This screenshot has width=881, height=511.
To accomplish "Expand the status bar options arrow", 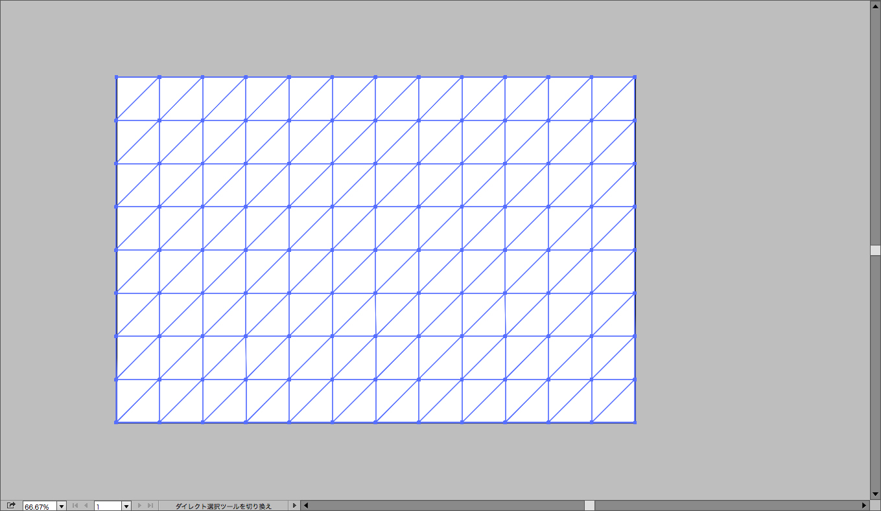I will (294, 505).
